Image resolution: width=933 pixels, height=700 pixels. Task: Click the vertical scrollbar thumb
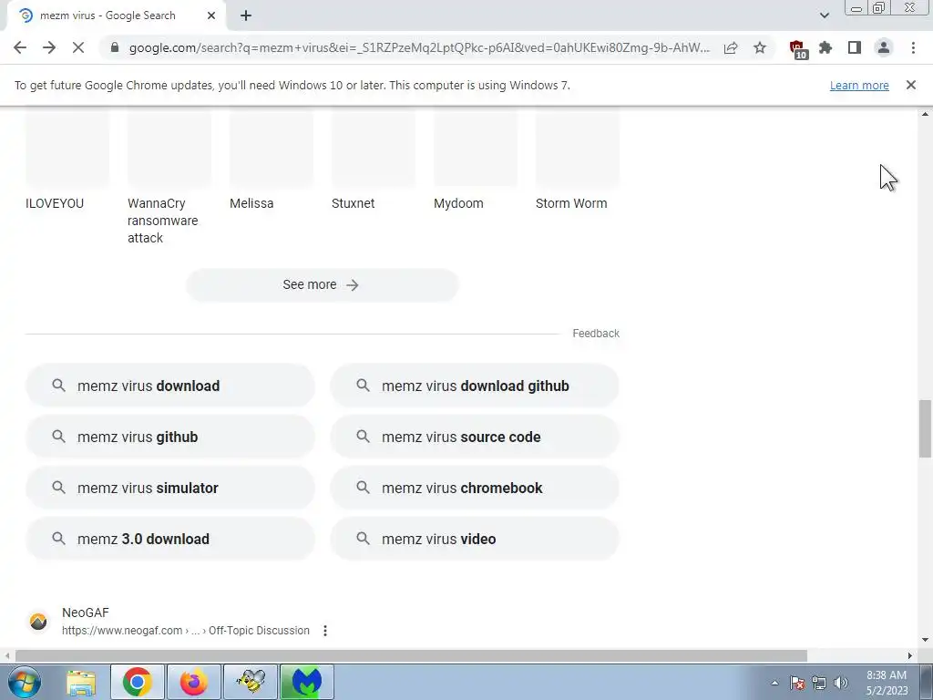click(x=925, y=428)
